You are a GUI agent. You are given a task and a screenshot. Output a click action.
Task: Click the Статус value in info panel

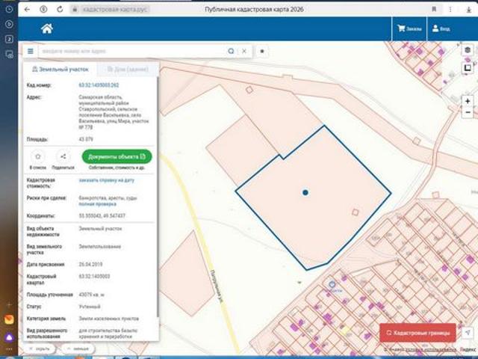coord(90,307)
